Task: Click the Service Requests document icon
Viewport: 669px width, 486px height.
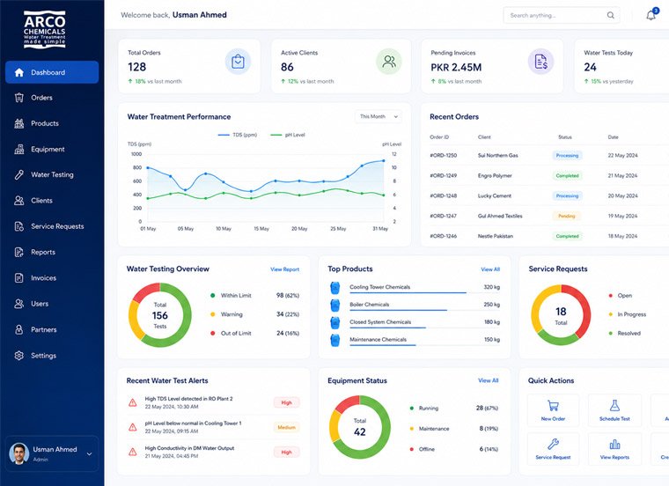Action: tap(19, 226)
